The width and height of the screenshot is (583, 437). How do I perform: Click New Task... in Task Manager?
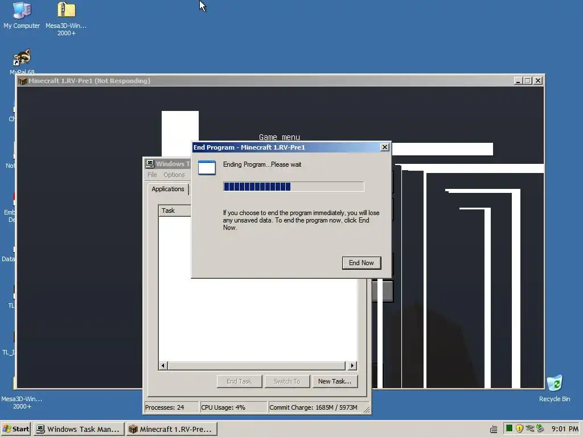tap(335, 381)
